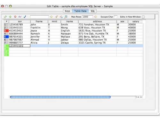Screen dimensions: 160x120
Task: Click the empty filter text field in toolbar
Action: [x=39, y=17]
